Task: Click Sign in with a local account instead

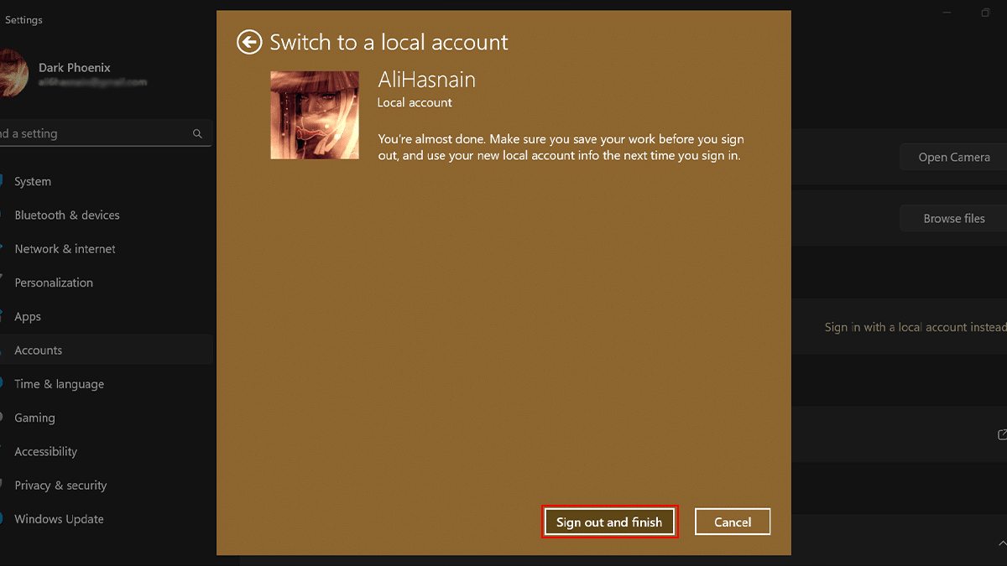Action: pos(915,327)
